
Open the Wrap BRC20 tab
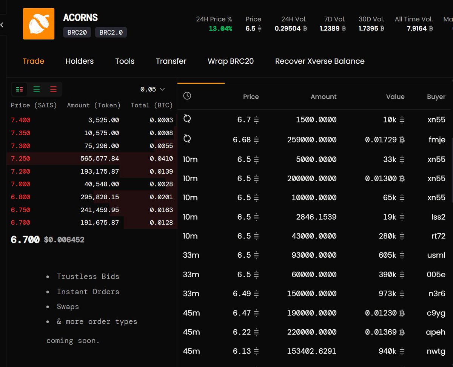coord(231,61)
